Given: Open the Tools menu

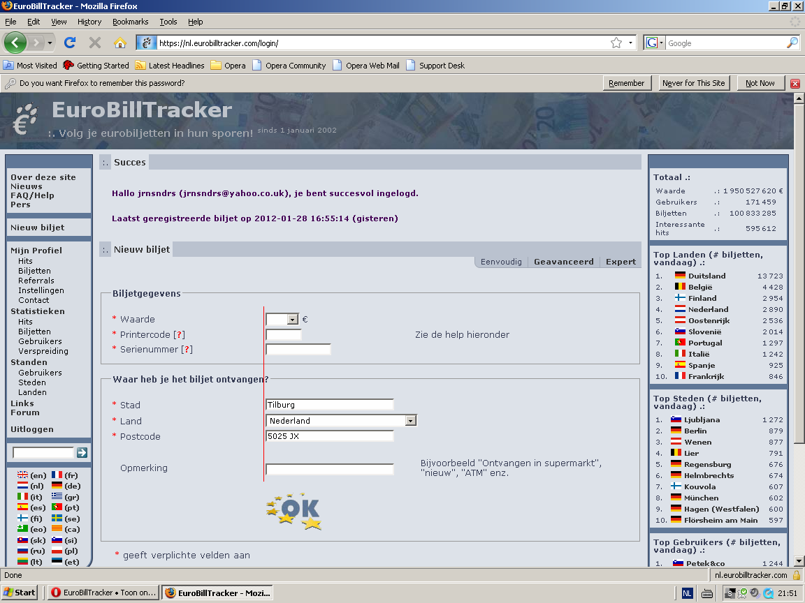Looking at the screenshot, I should (168, 22).
